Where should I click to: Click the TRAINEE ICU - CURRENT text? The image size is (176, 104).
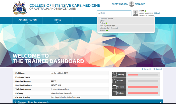[146, 15]
